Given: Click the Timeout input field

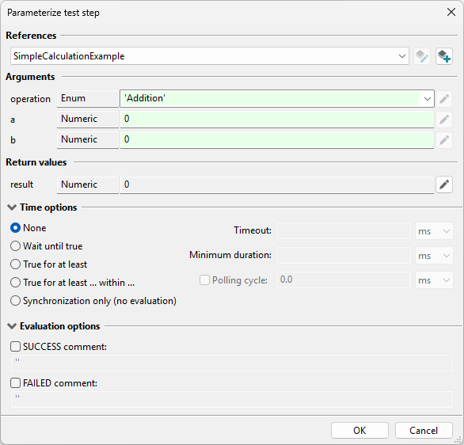Looking at the screenshot, I should (x=344, y=231).
